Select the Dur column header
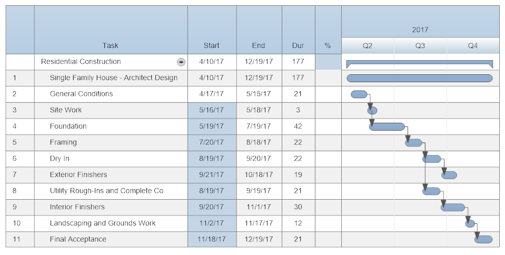The image size is (505, 255). [x=298, y=45]
